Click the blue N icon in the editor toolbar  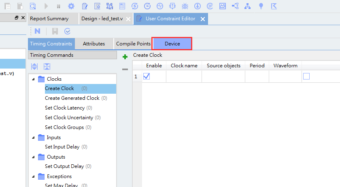pos(37,31)
